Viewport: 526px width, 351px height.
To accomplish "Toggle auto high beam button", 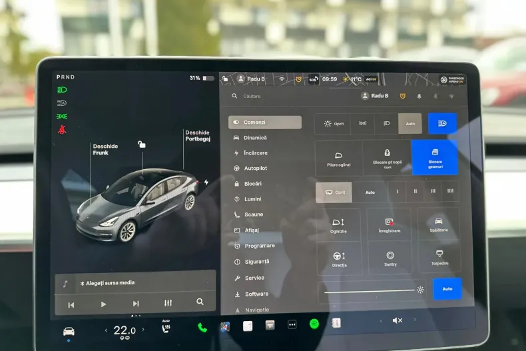I will [x=442, y=123].
